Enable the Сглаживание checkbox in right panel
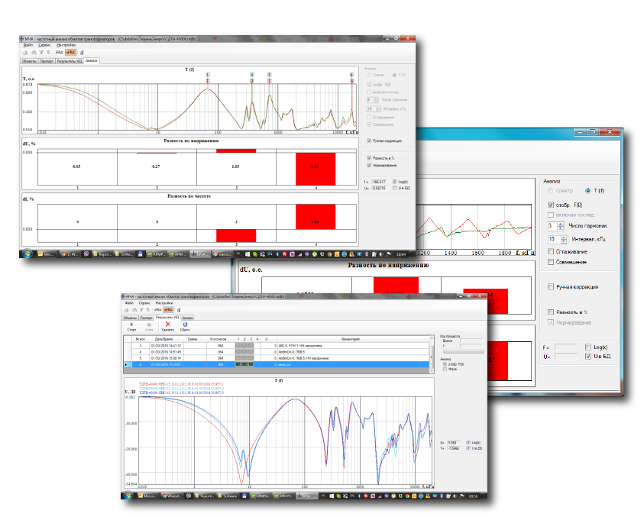Image resolution: width=644 pixels, height=517 pixels. coord(552,250)
